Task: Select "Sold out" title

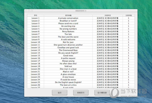Action: coord(68,66)
